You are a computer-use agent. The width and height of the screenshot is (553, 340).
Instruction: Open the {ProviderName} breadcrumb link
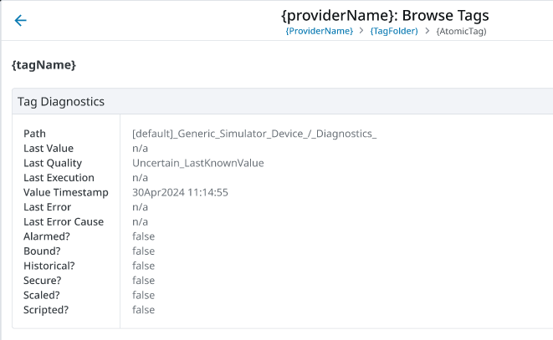pyautogui.click(x=320, y=31)
